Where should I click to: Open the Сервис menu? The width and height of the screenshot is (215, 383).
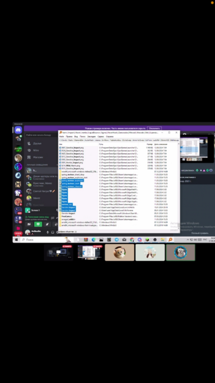[x=101, y=136]
